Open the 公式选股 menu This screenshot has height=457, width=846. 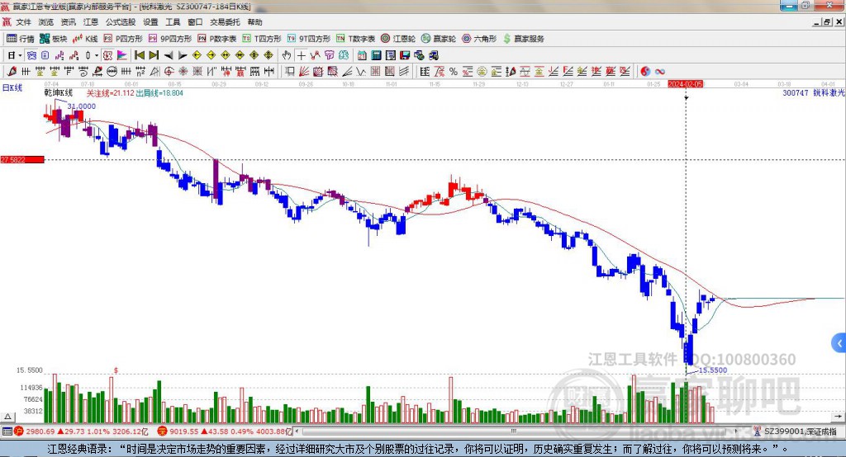pos(121,22)
